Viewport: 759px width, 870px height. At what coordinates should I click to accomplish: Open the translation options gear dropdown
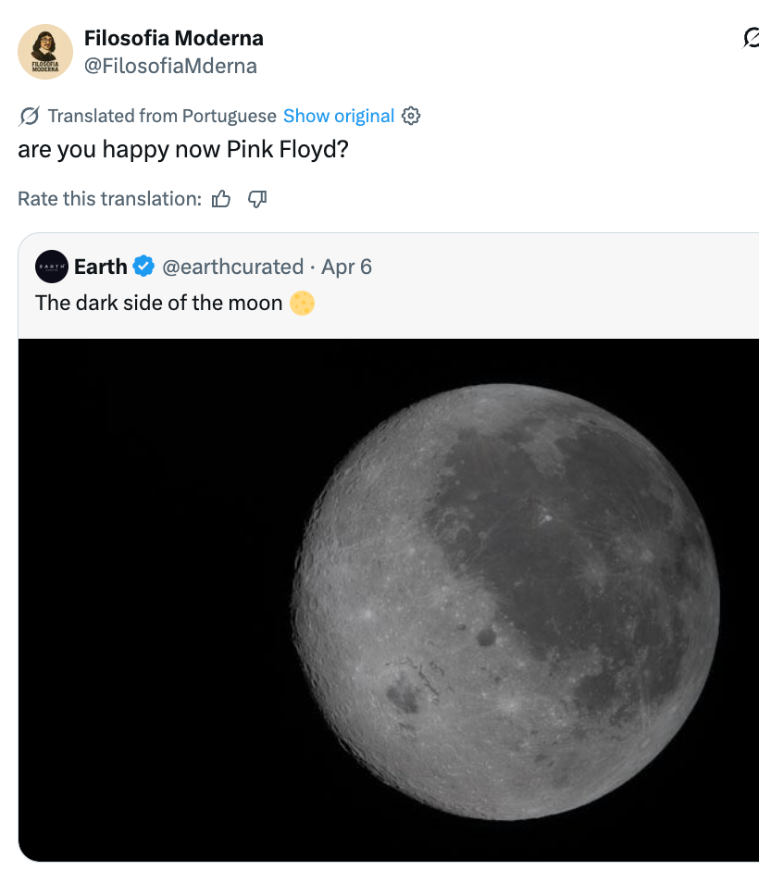click(x=410, y=116)
